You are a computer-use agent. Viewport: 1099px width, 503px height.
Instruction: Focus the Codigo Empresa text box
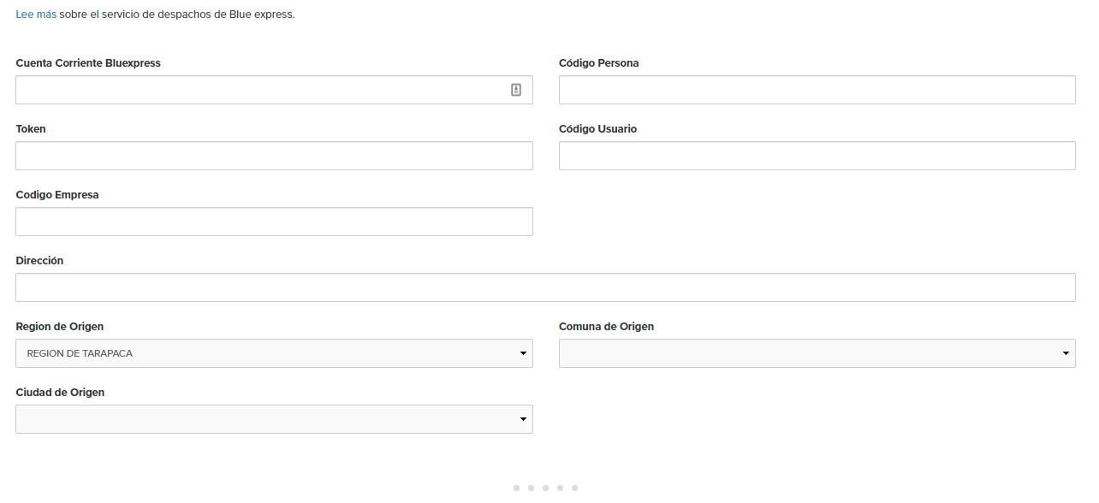point(274,222)
